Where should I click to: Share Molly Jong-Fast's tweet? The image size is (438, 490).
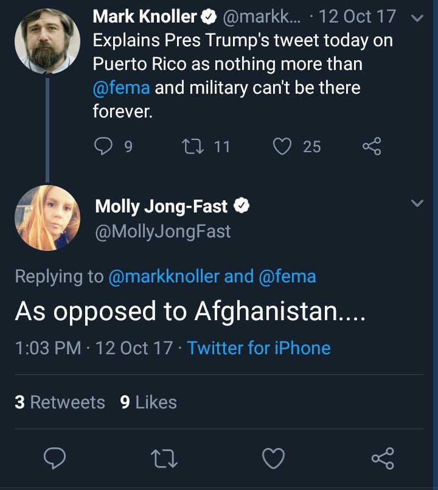[x=384, y=457]
